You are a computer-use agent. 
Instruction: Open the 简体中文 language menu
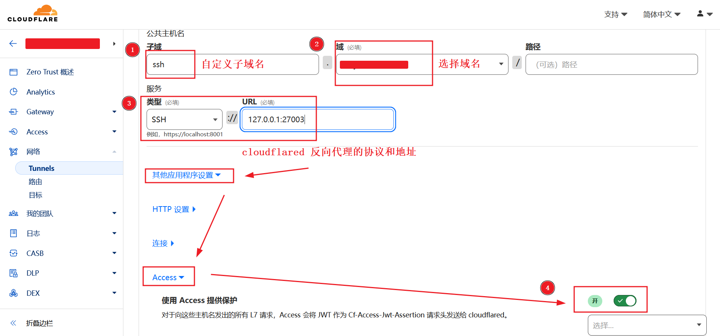(662, 14)
